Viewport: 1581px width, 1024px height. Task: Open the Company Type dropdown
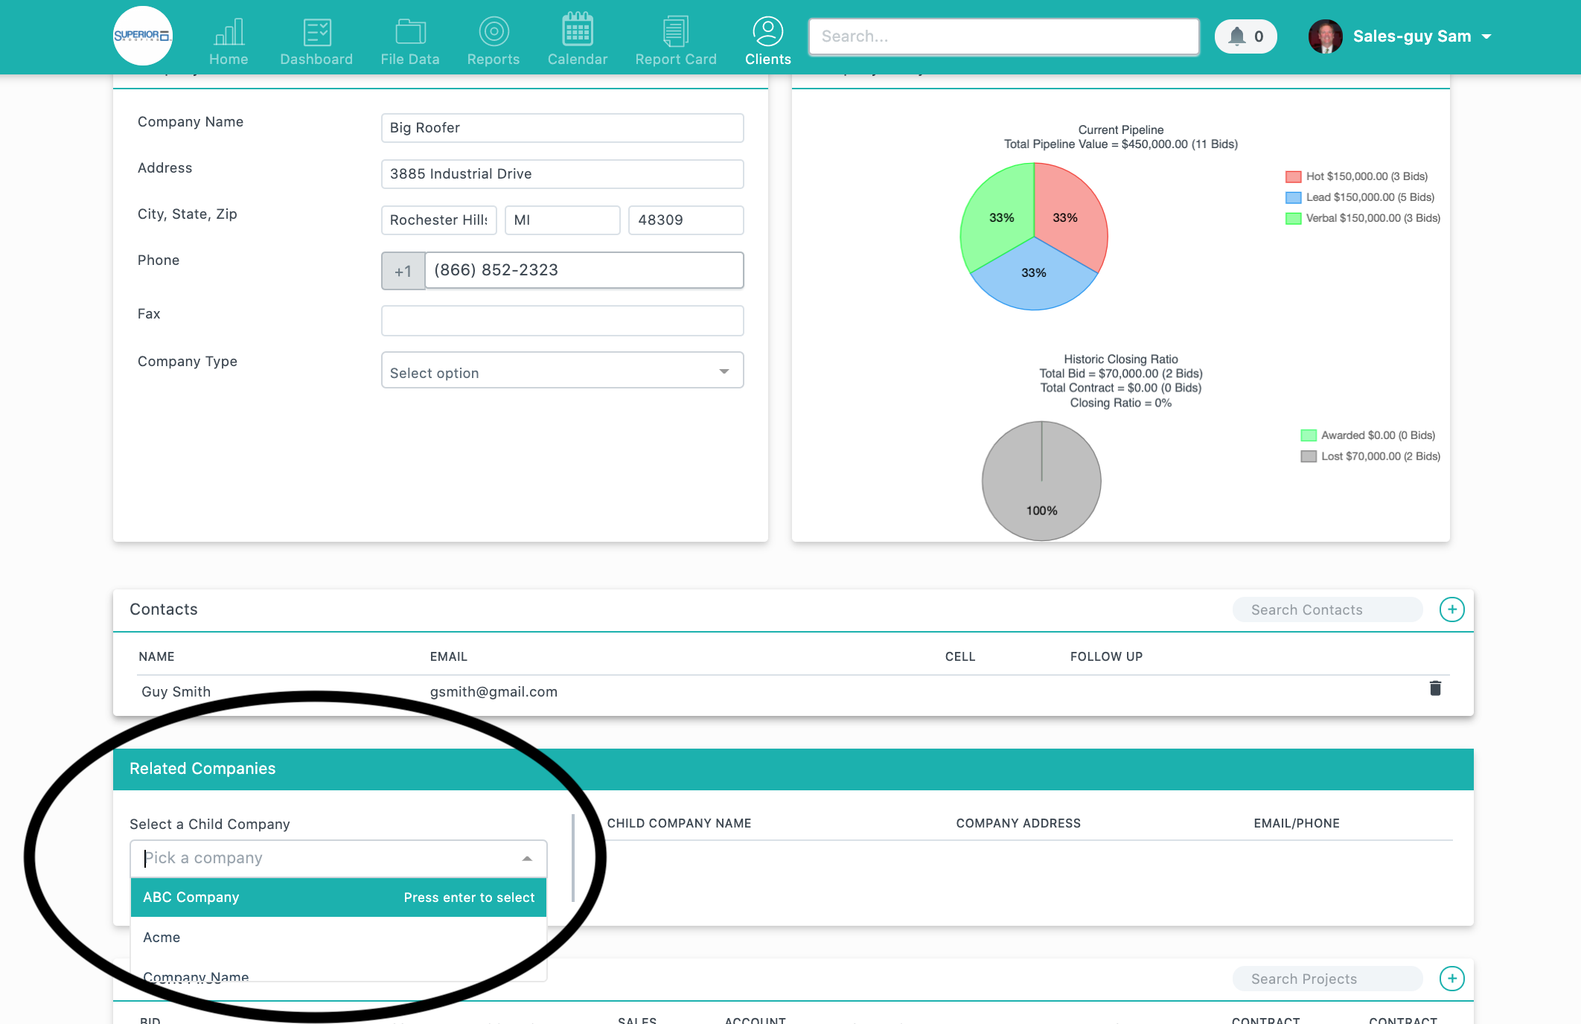tap(563, 371)
